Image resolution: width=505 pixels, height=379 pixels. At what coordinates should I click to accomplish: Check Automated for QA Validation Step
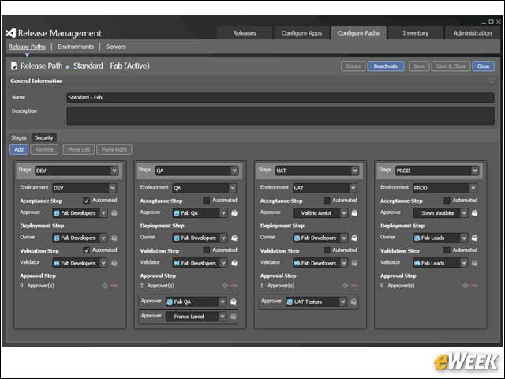pyautogui.click(x=207, y=250)
